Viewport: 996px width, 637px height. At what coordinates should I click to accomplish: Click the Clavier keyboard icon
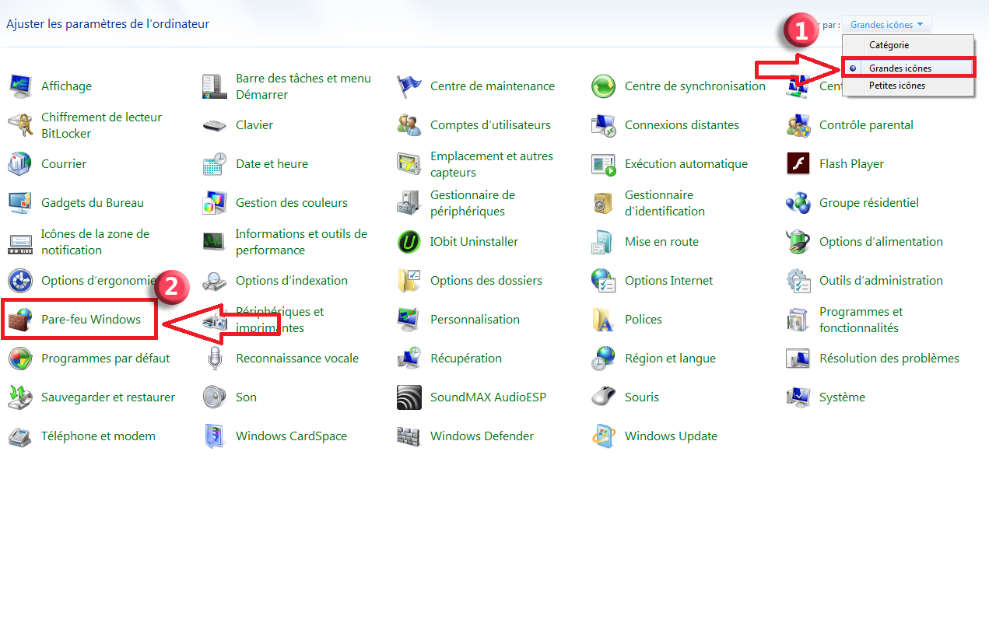point(214,124)
